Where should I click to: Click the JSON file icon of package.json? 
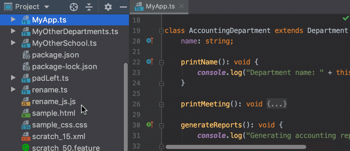pos(26,55)
